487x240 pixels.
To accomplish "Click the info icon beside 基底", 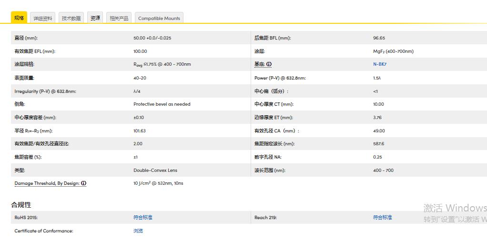I will [269, 64].
